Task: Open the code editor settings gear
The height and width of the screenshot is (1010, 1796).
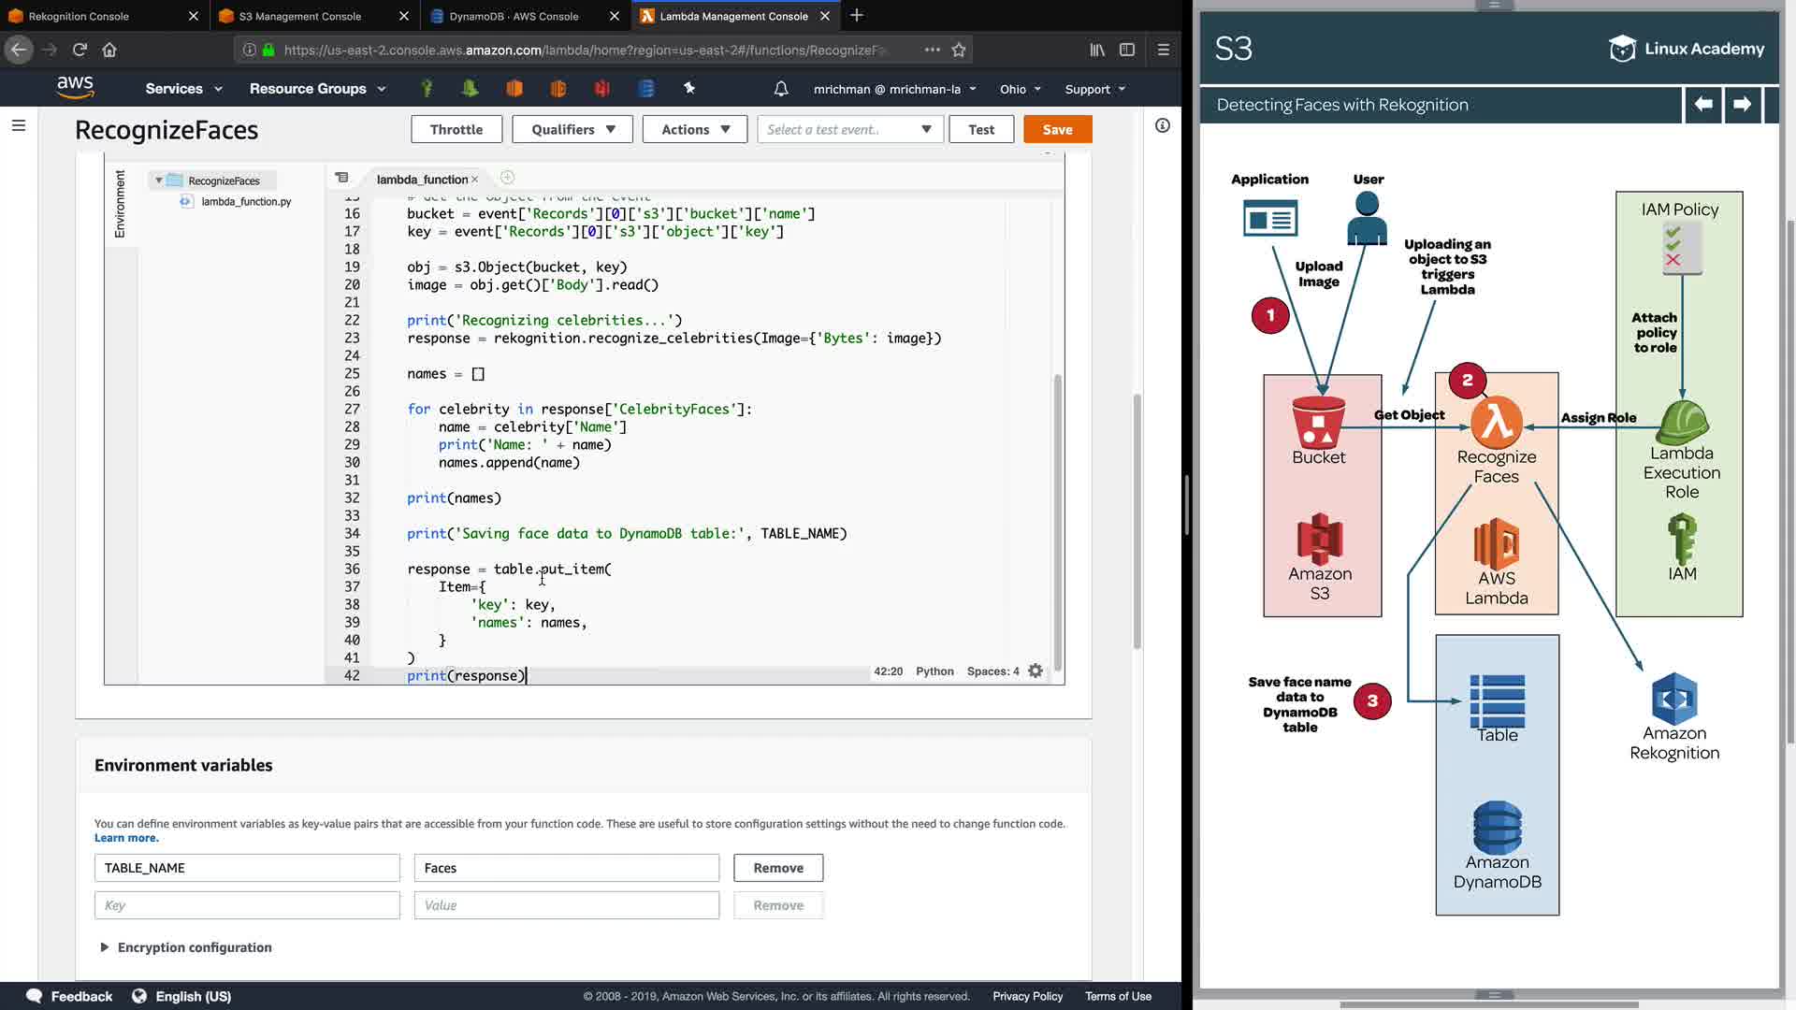Action: pos(1036,671)
